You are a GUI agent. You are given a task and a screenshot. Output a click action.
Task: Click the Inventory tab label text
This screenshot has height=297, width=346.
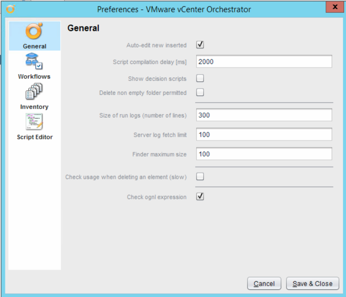click(34, 107)
